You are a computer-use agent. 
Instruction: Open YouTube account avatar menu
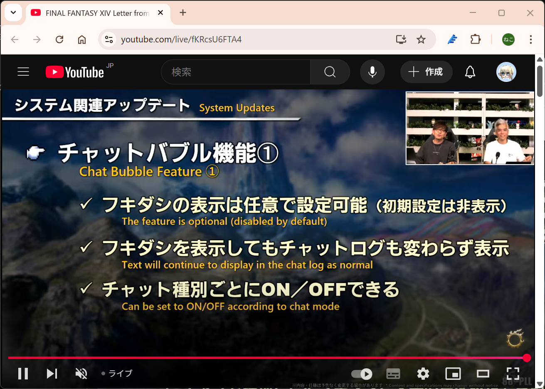click(506, 72)
